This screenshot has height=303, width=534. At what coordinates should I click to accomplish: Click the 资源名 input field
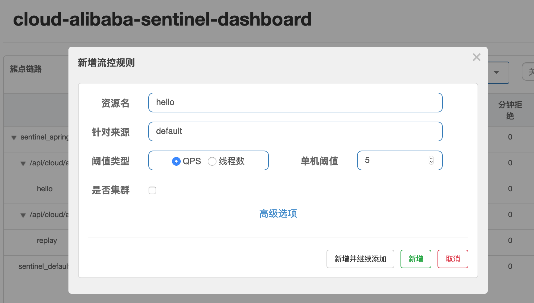pyautogui.click(x=295, y=103)
